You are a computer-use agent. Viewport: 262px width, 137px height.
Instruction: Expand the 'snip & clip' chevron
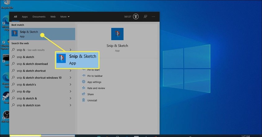pos(70,91)
